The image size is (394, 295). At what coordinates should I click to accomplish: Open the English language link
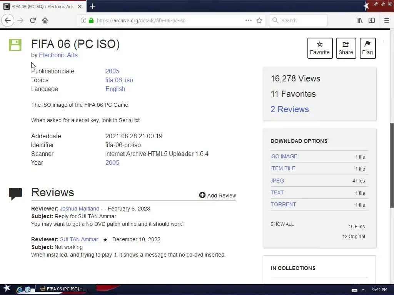[115, 89]
